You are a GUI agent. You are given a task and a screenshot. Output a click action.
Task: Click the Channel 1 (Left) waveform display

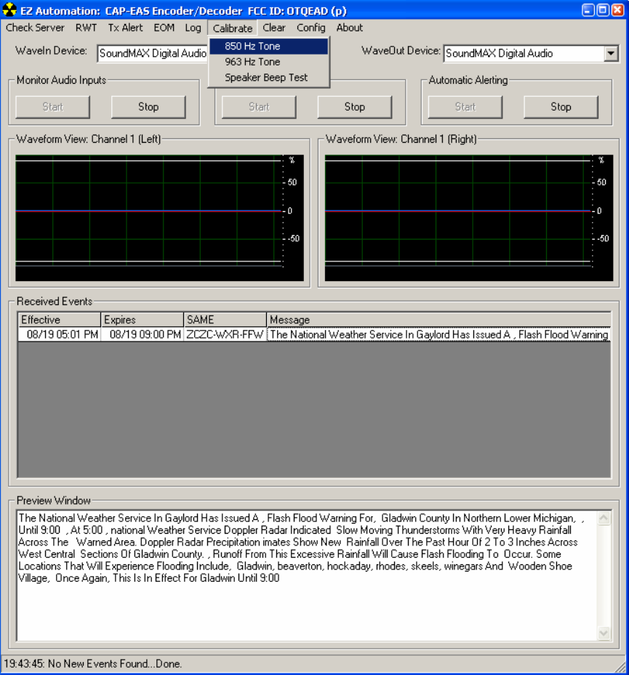pos(159,218)
